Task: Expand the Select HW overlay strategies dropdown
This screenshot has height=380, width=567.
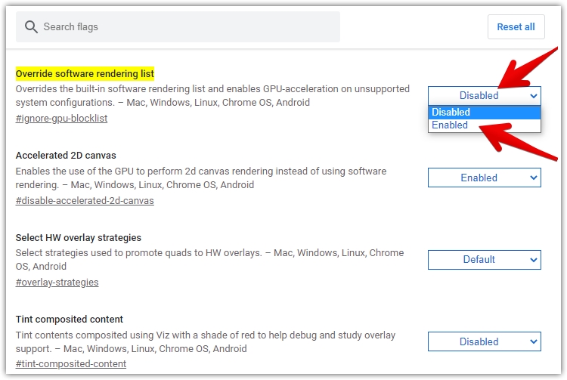Action: click(484, 260)
